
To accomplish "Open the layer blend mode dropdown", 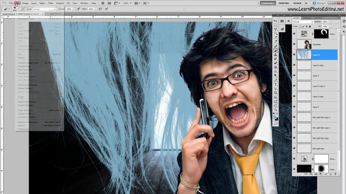I will tap(303, 22).
